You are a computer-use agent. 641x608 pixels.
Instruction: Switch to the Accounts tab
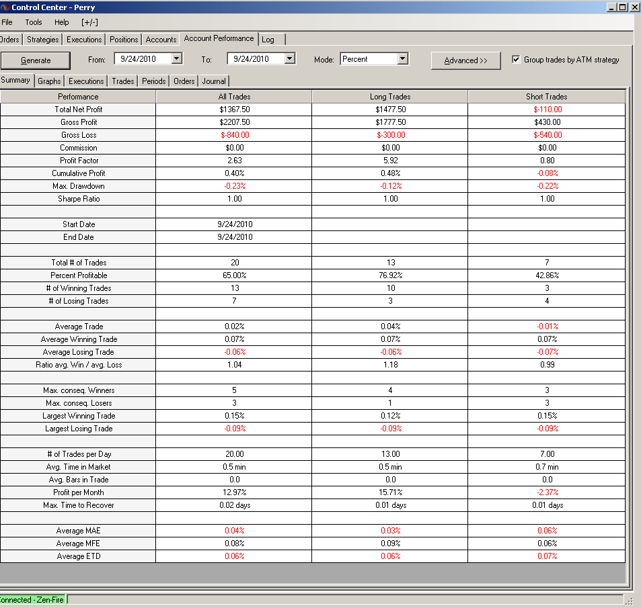(x=161, y=40)
